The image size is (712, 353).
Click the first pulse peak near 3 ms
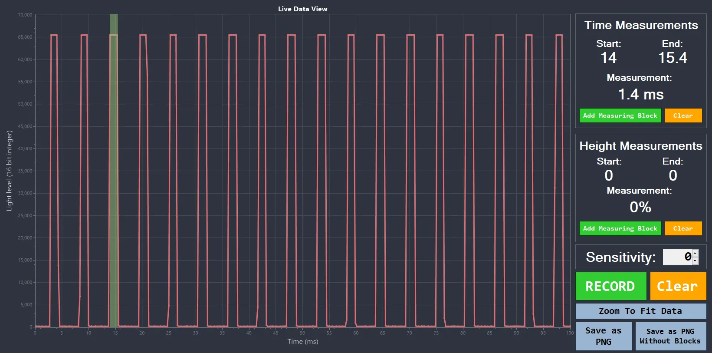pos(54,35)
